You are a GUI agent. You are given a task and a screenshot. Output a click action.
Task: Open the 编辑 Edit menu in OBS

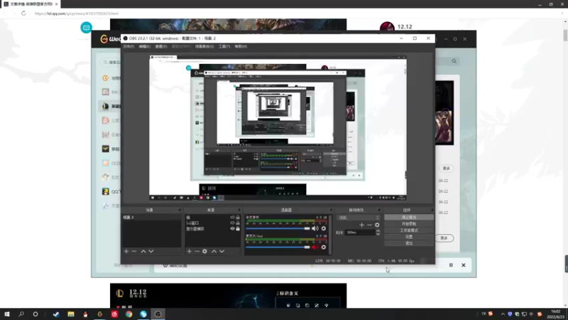coord(144,46)
